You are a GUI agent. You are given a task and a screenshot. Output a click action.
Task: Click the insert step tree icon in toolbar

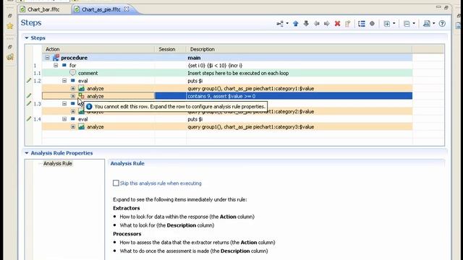280,24
